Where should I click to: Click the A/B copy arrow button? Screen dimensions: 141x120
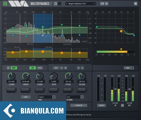[x=106, y=4]
